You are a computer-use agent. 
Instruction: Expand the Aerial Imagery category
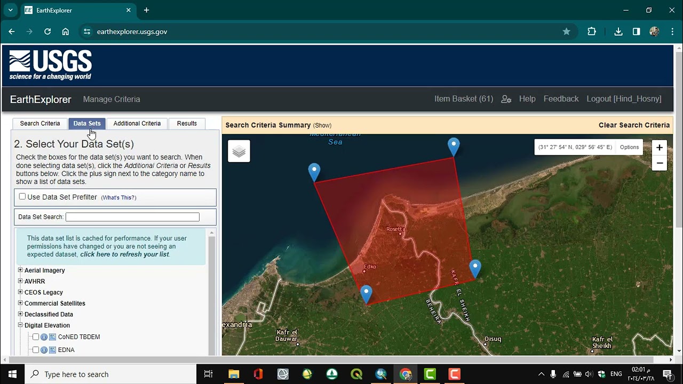tap(20, 270)
